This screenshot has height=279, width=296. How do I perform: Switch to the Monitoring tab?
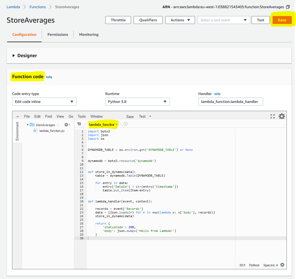point(89,34)
